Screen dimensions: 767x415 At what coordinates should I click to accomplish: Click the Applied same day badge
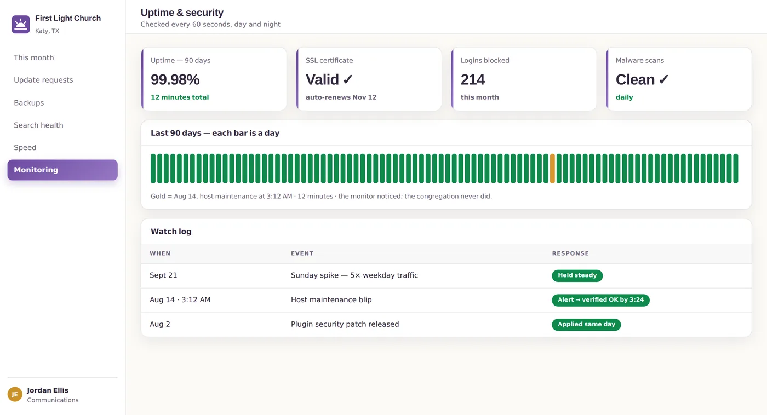point(586,325)
